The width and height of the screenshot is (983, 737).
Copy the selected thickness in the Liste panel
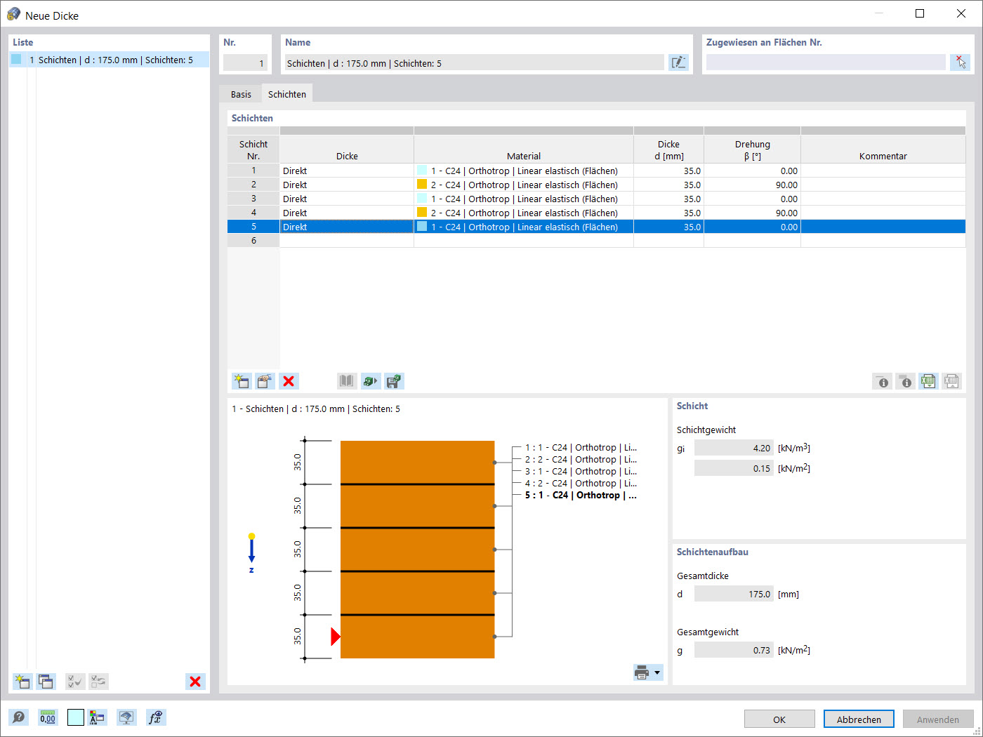click(46, 682)
